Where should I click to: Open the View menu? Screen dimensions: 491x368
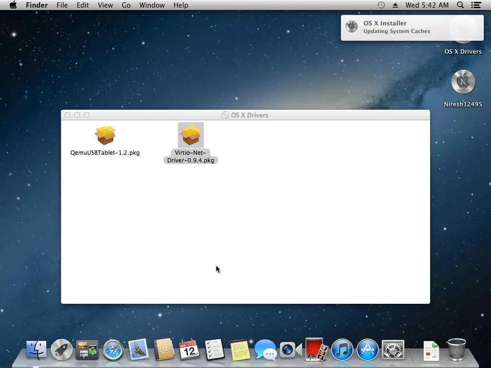click(105, 5)
